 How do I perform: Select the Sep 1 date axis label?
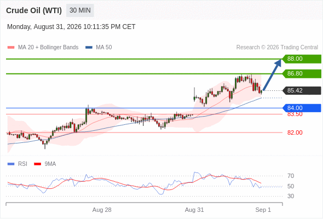coord(263,210)
